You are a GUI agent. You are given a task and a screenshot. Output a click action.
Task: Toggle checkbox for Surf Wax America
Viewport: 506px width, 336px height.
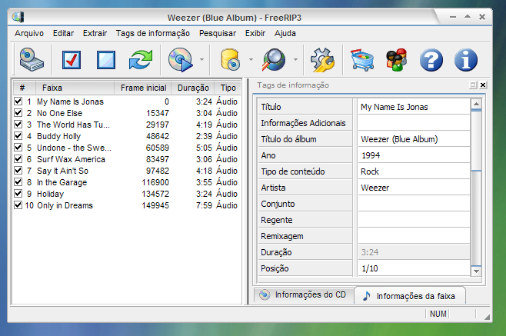point(18,159)
